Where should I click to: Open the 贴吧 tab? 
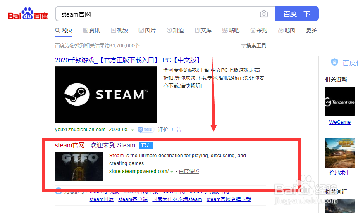point(231,30)
